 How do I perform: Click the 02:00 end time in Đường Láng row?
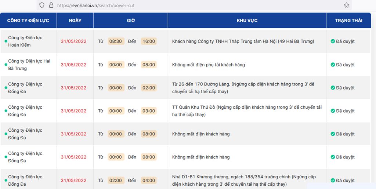point(149,88)
